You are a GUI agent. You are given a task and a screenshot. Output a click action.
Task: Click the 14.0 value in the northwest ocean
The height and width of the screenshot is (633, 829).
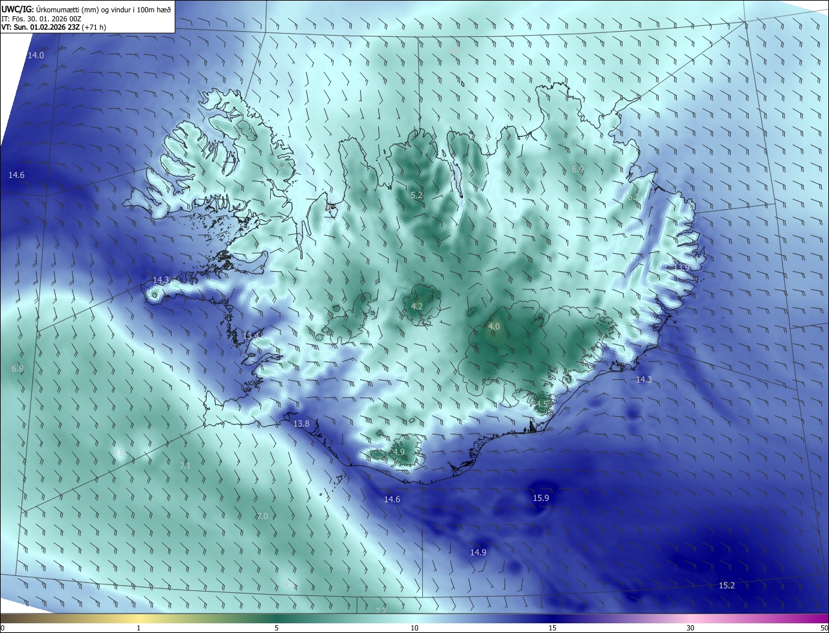pyautogui.click(x=36, y=56)
